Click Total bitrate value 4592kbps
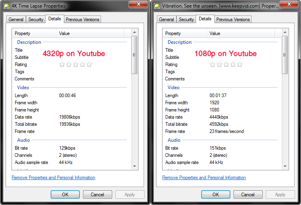 [219, 124]
